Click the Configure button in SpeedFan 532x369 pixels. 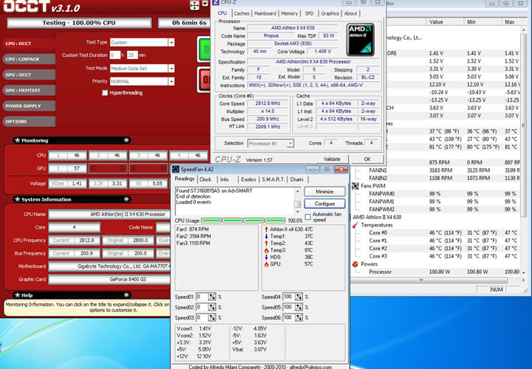(x=324, y=204)
